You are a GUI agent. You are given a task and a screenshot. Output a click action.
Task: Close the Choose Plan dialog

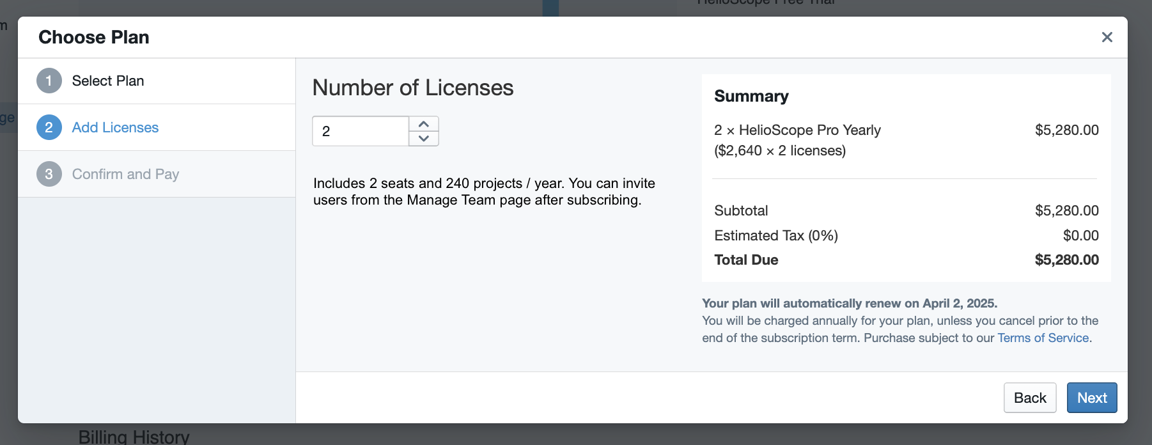click(x=1107, y=37)
